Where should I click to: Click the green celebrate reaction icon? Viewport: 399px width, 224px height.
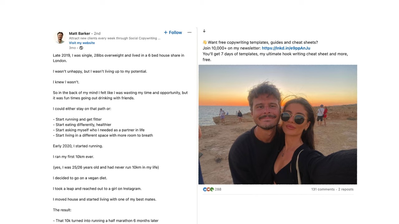coord(212,189)
